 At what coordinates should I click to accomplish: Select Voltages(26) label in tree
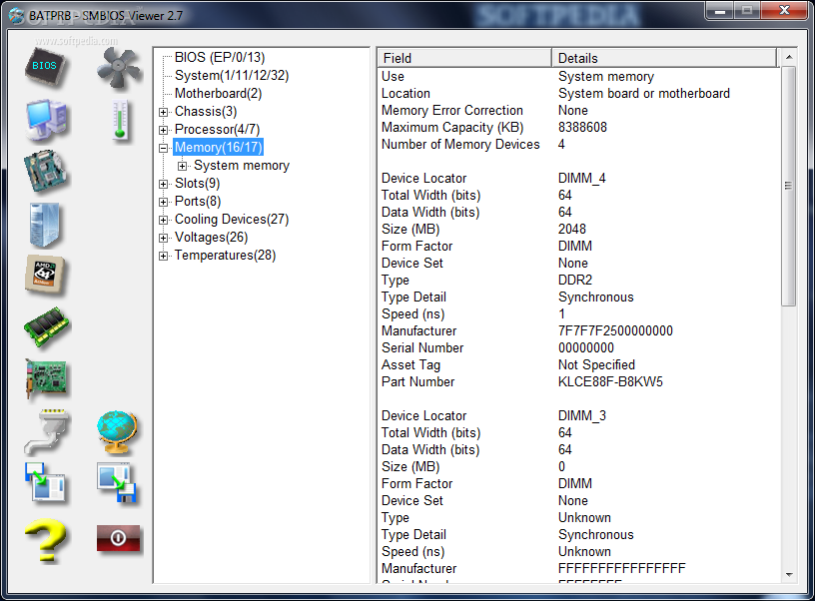coord(211,238)
